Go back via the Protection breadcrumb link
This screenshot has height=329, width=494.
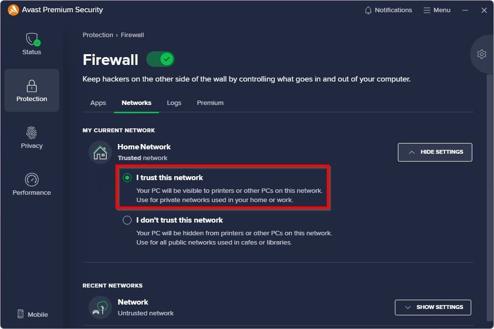click(98, 35)
